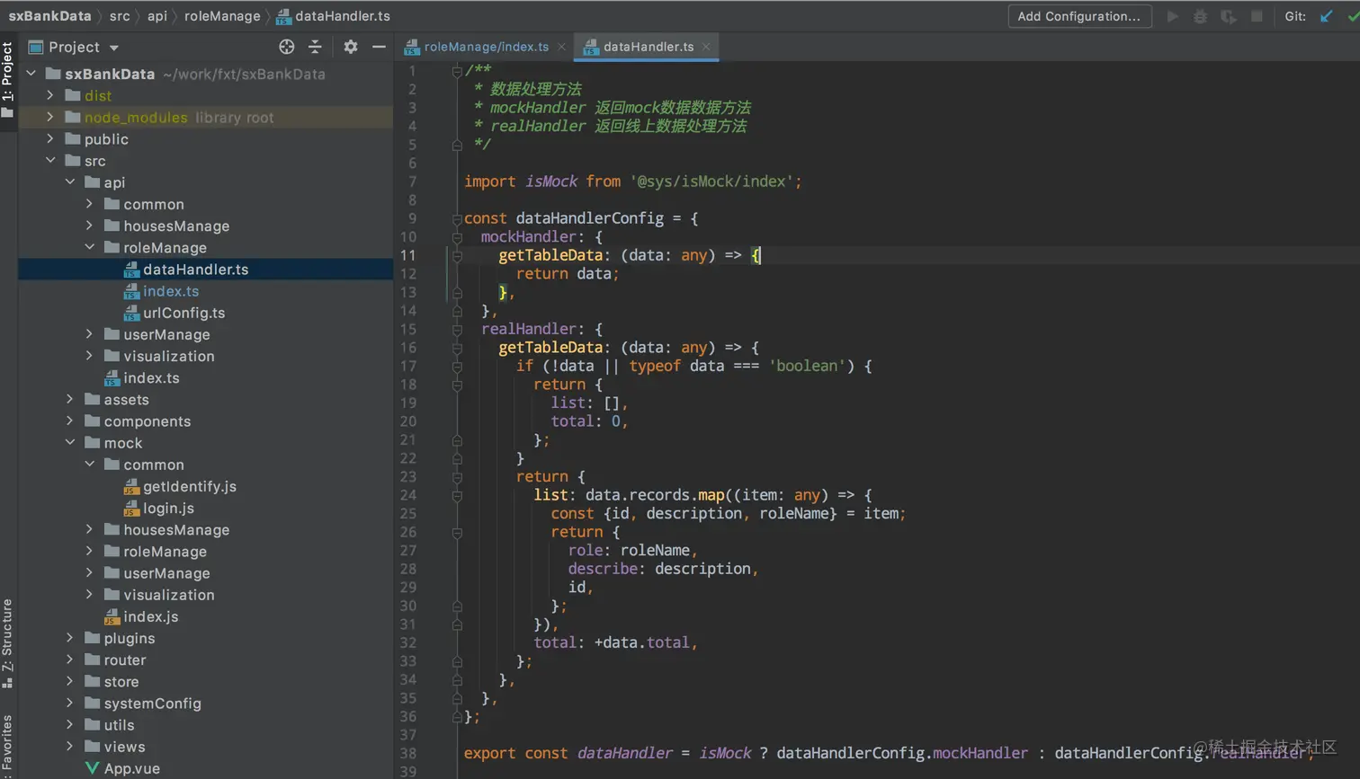
Task: Click the Git update project arrow
Action: (x=1327, y=16)
